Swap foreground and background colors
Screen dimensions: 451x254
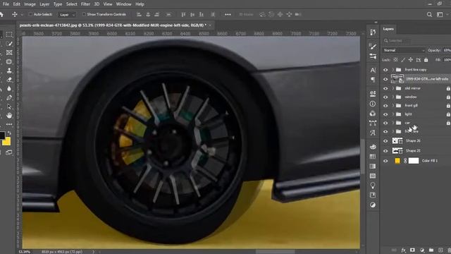tap(9, 133)
